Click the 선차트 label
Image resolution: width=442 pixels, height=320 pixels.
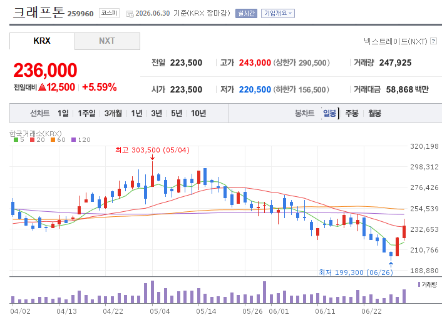pos(39,113)
